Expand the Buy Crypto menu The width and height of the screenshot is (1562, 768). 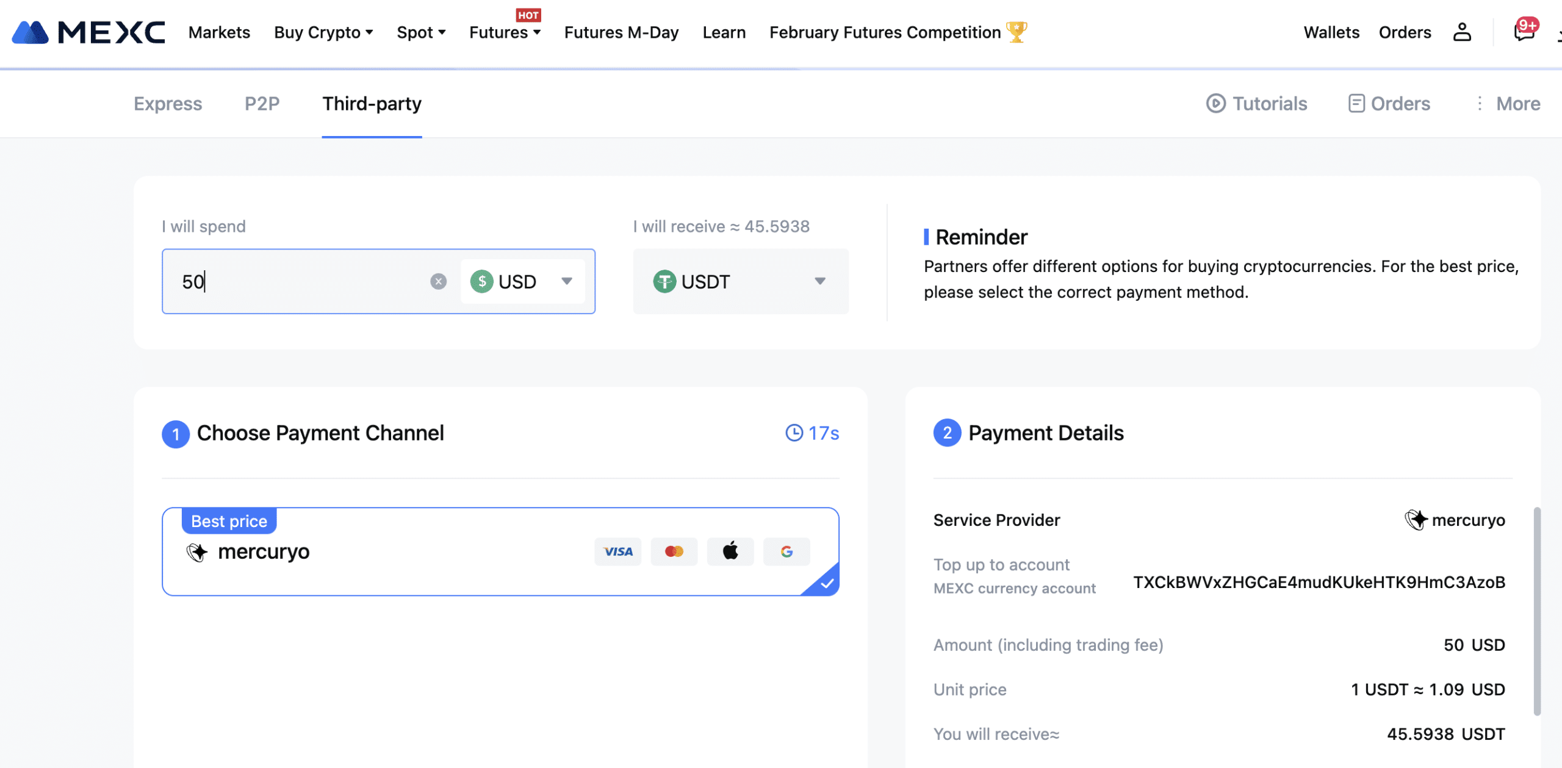323,32
